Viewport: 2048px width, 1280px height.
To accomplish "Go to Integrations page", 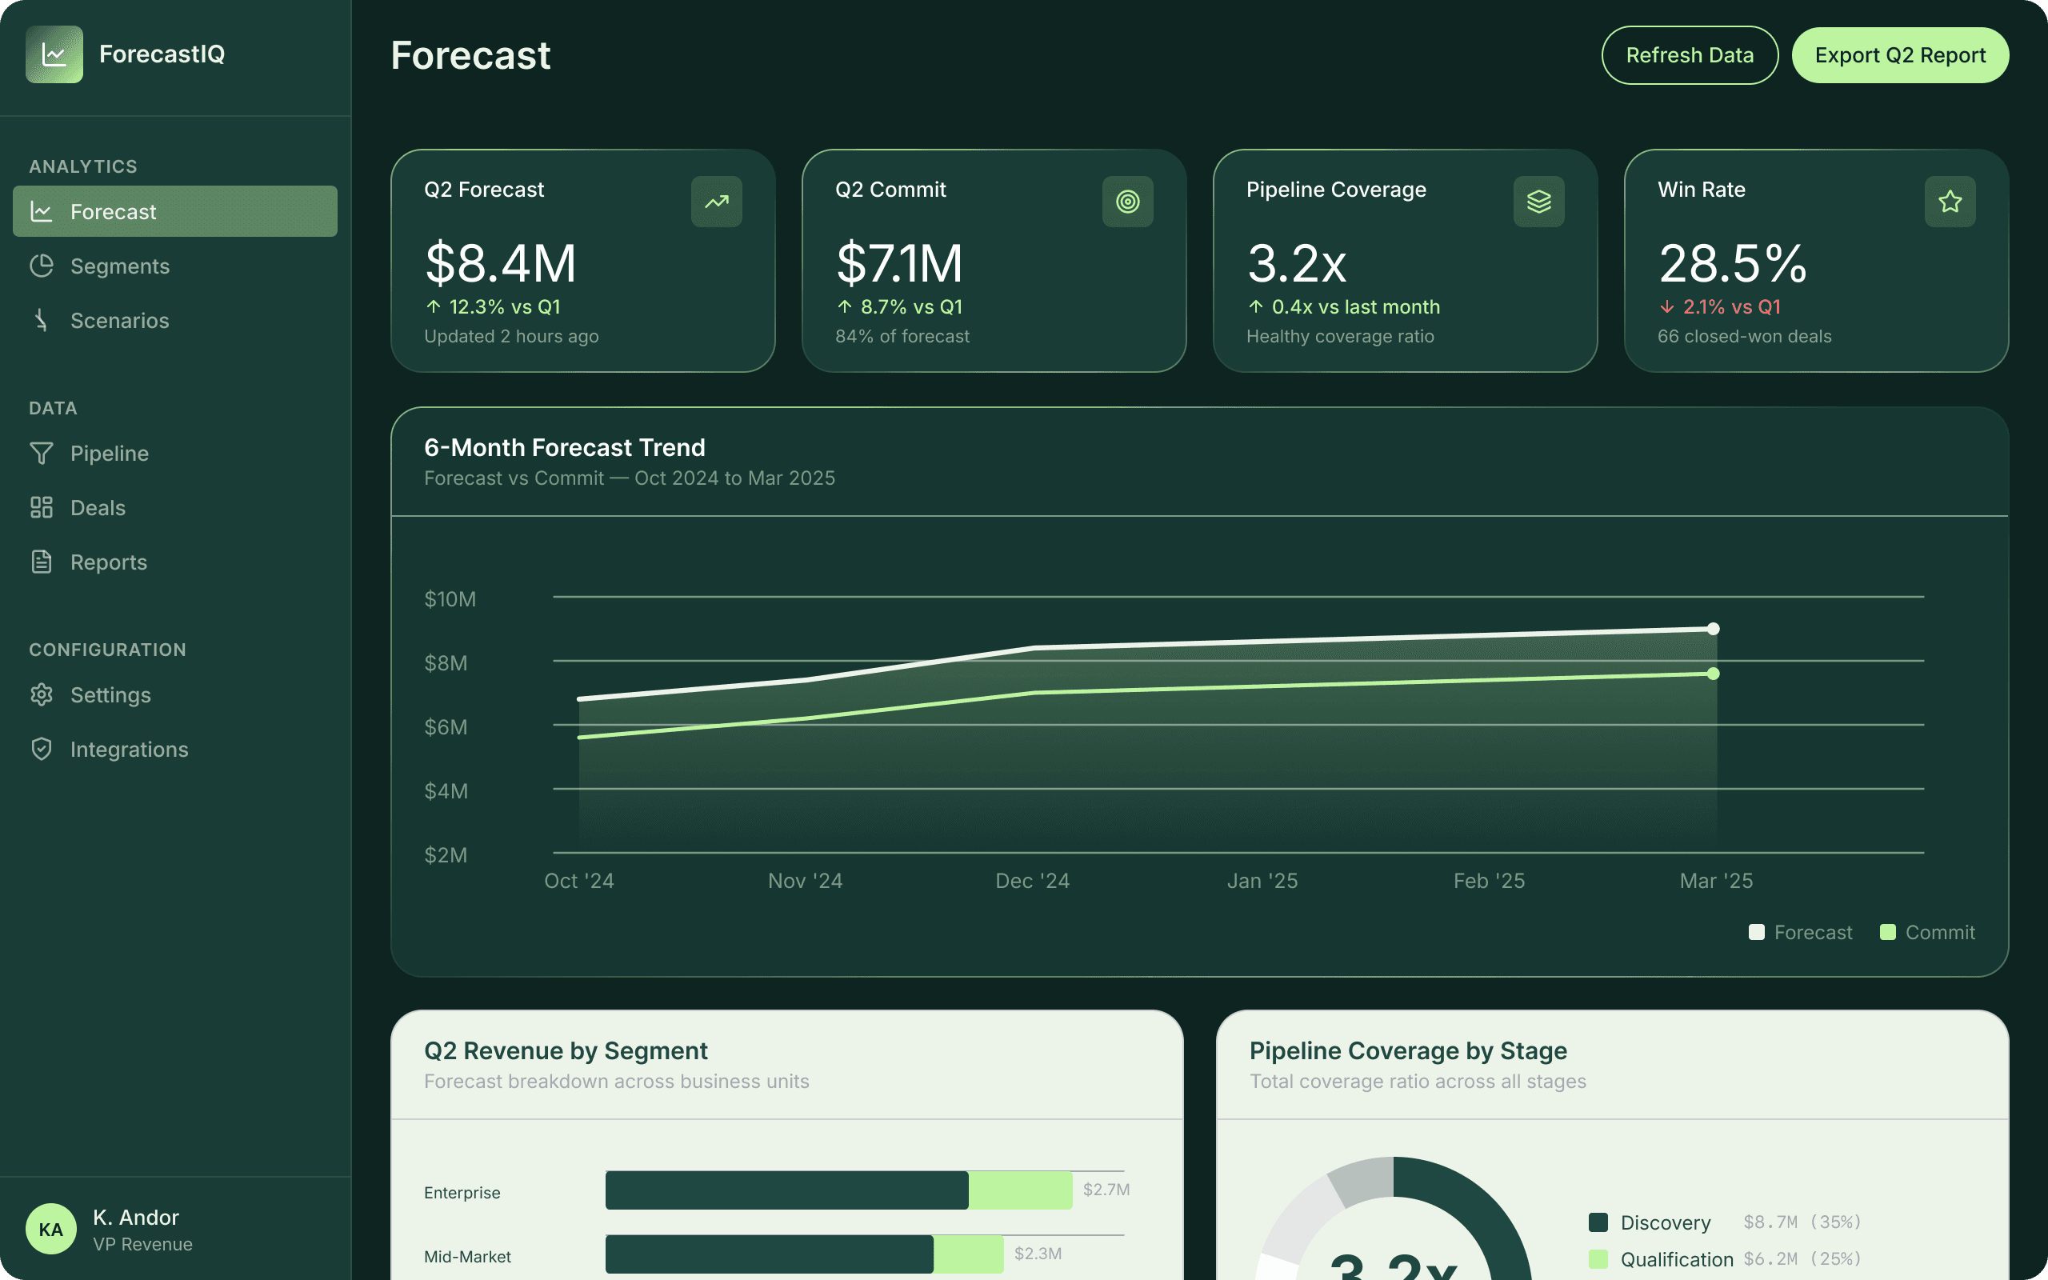I will pos(175,748).
